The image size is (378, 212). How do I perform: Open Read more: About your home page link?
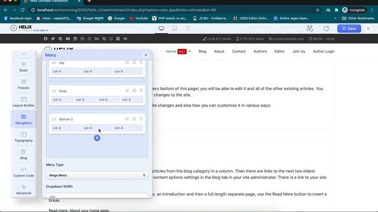(79, 210)
